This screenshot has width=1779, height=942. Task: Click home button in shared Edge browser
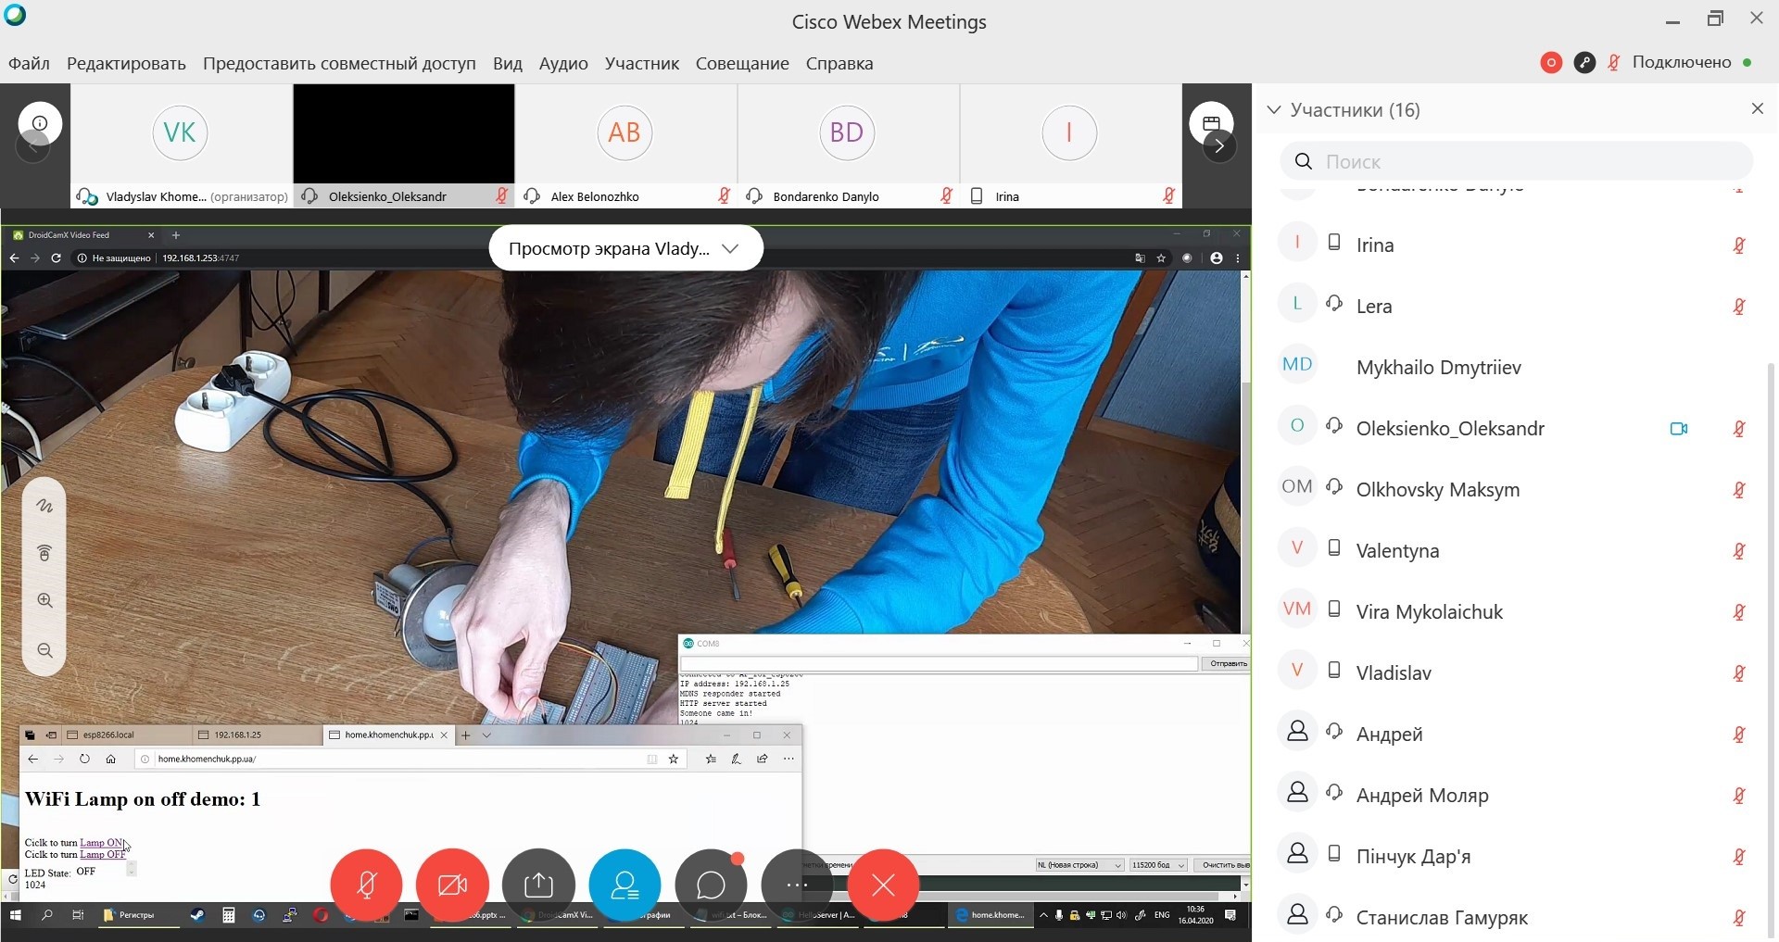pyautogui.click(x=110, y=759)
